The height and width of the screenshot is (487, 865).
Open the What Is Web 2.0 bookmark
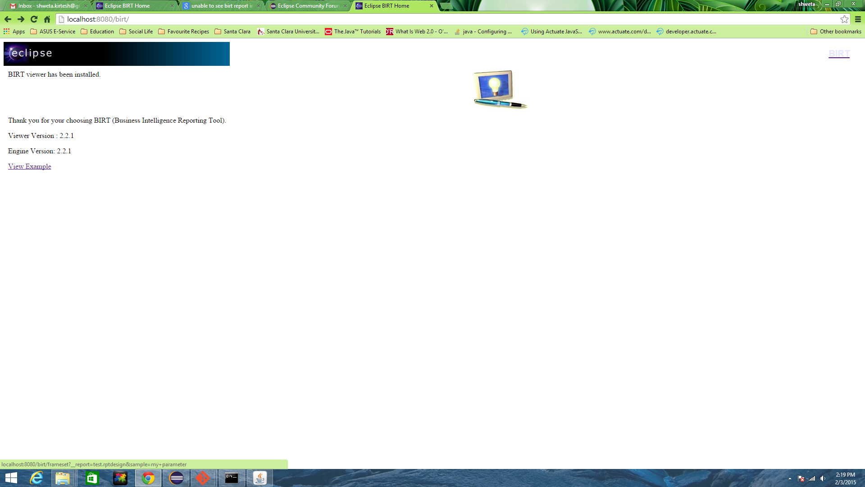coord(417,32)
